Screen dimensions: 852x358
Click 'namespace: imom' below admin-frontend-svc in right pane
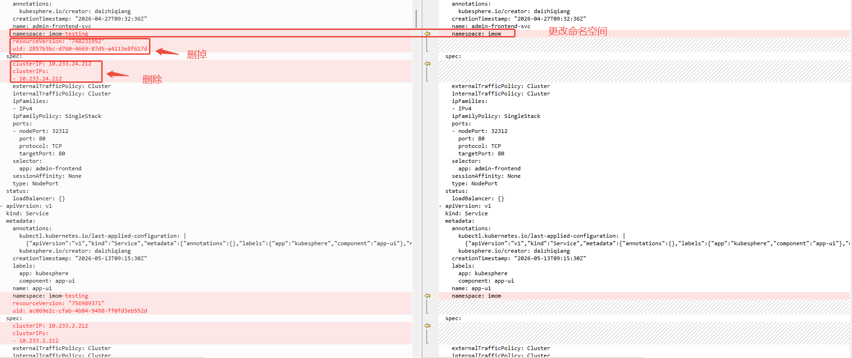pyautogui.click(x=476, y=34)
